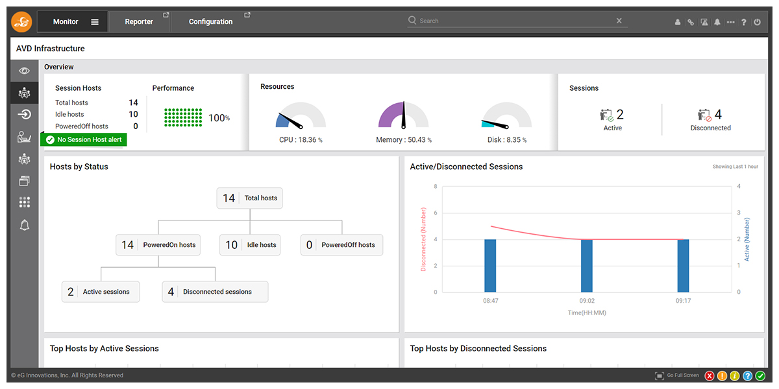Click the orange exclamation status icon

click(722, 376)
